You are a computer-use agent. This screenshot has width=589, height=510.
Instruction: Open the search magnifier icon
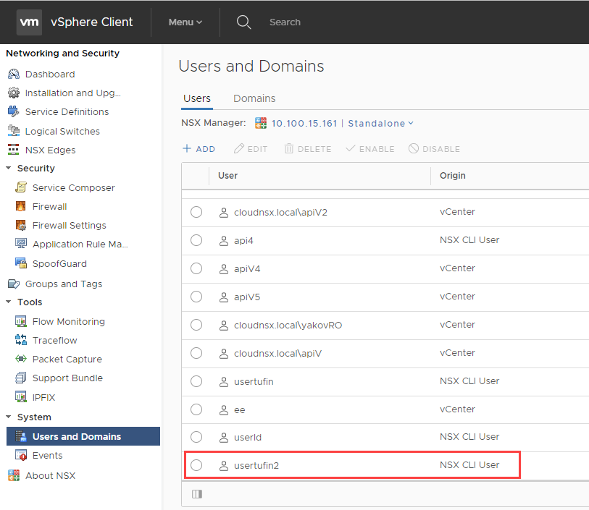tap(243, 22)
